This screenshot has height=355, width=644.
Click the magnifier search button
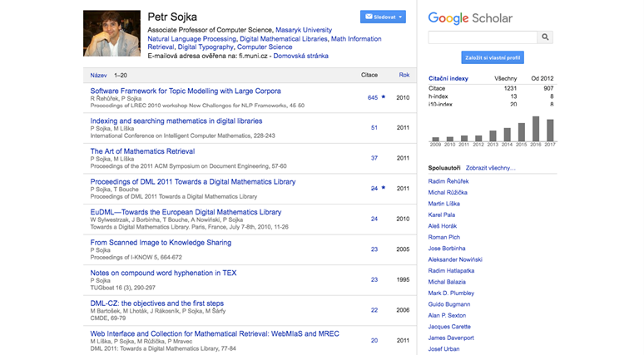[545, 37]
